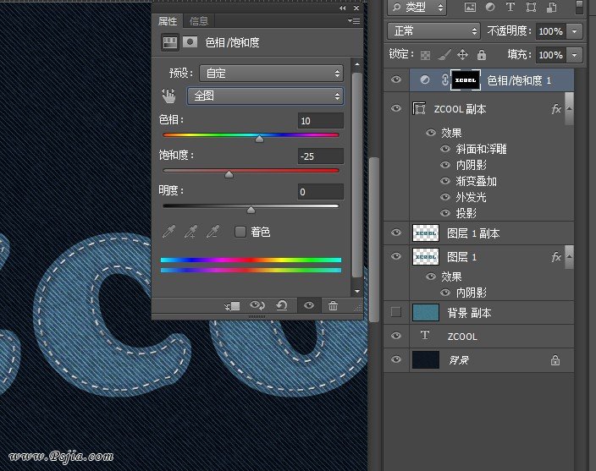View previous state of adjustment
596x471 pixels.
click(257, 305)
